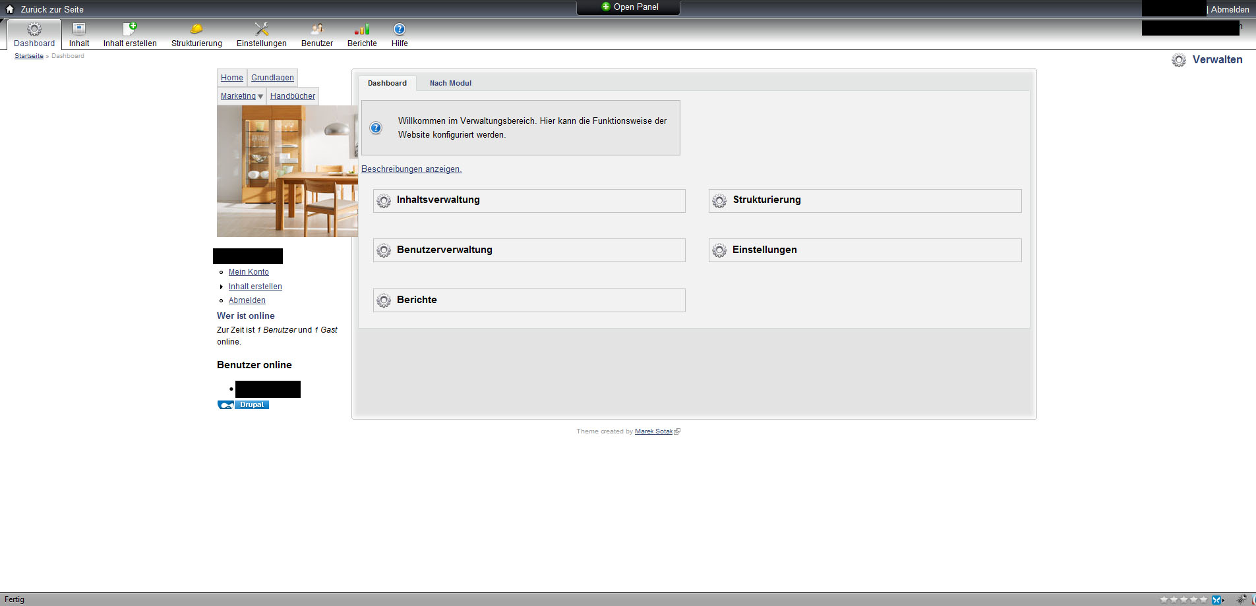Click the Abmelden link at top right

coord(1230,9)
